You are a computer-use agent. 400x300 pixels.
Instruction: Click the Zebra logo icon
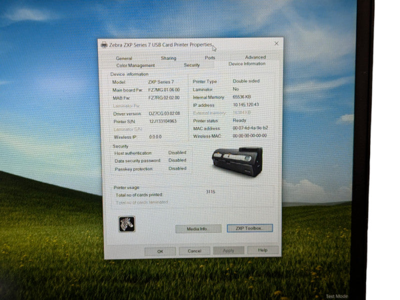coord(127,224)
